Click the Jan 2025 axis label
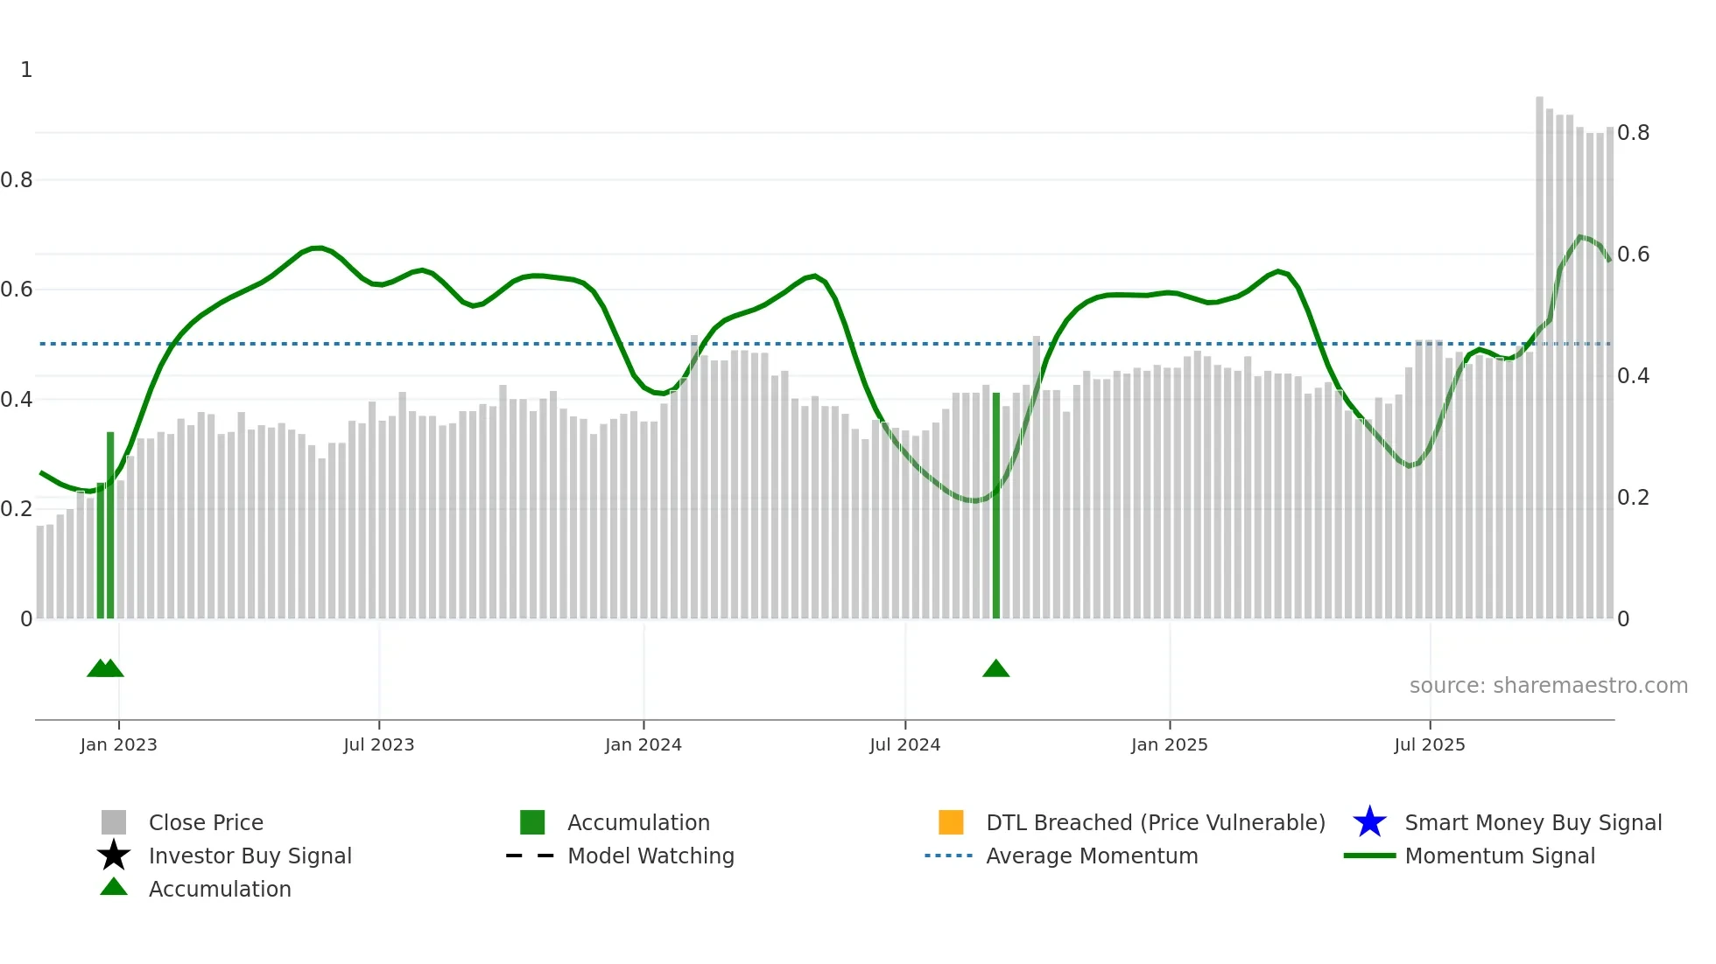 1169,744
